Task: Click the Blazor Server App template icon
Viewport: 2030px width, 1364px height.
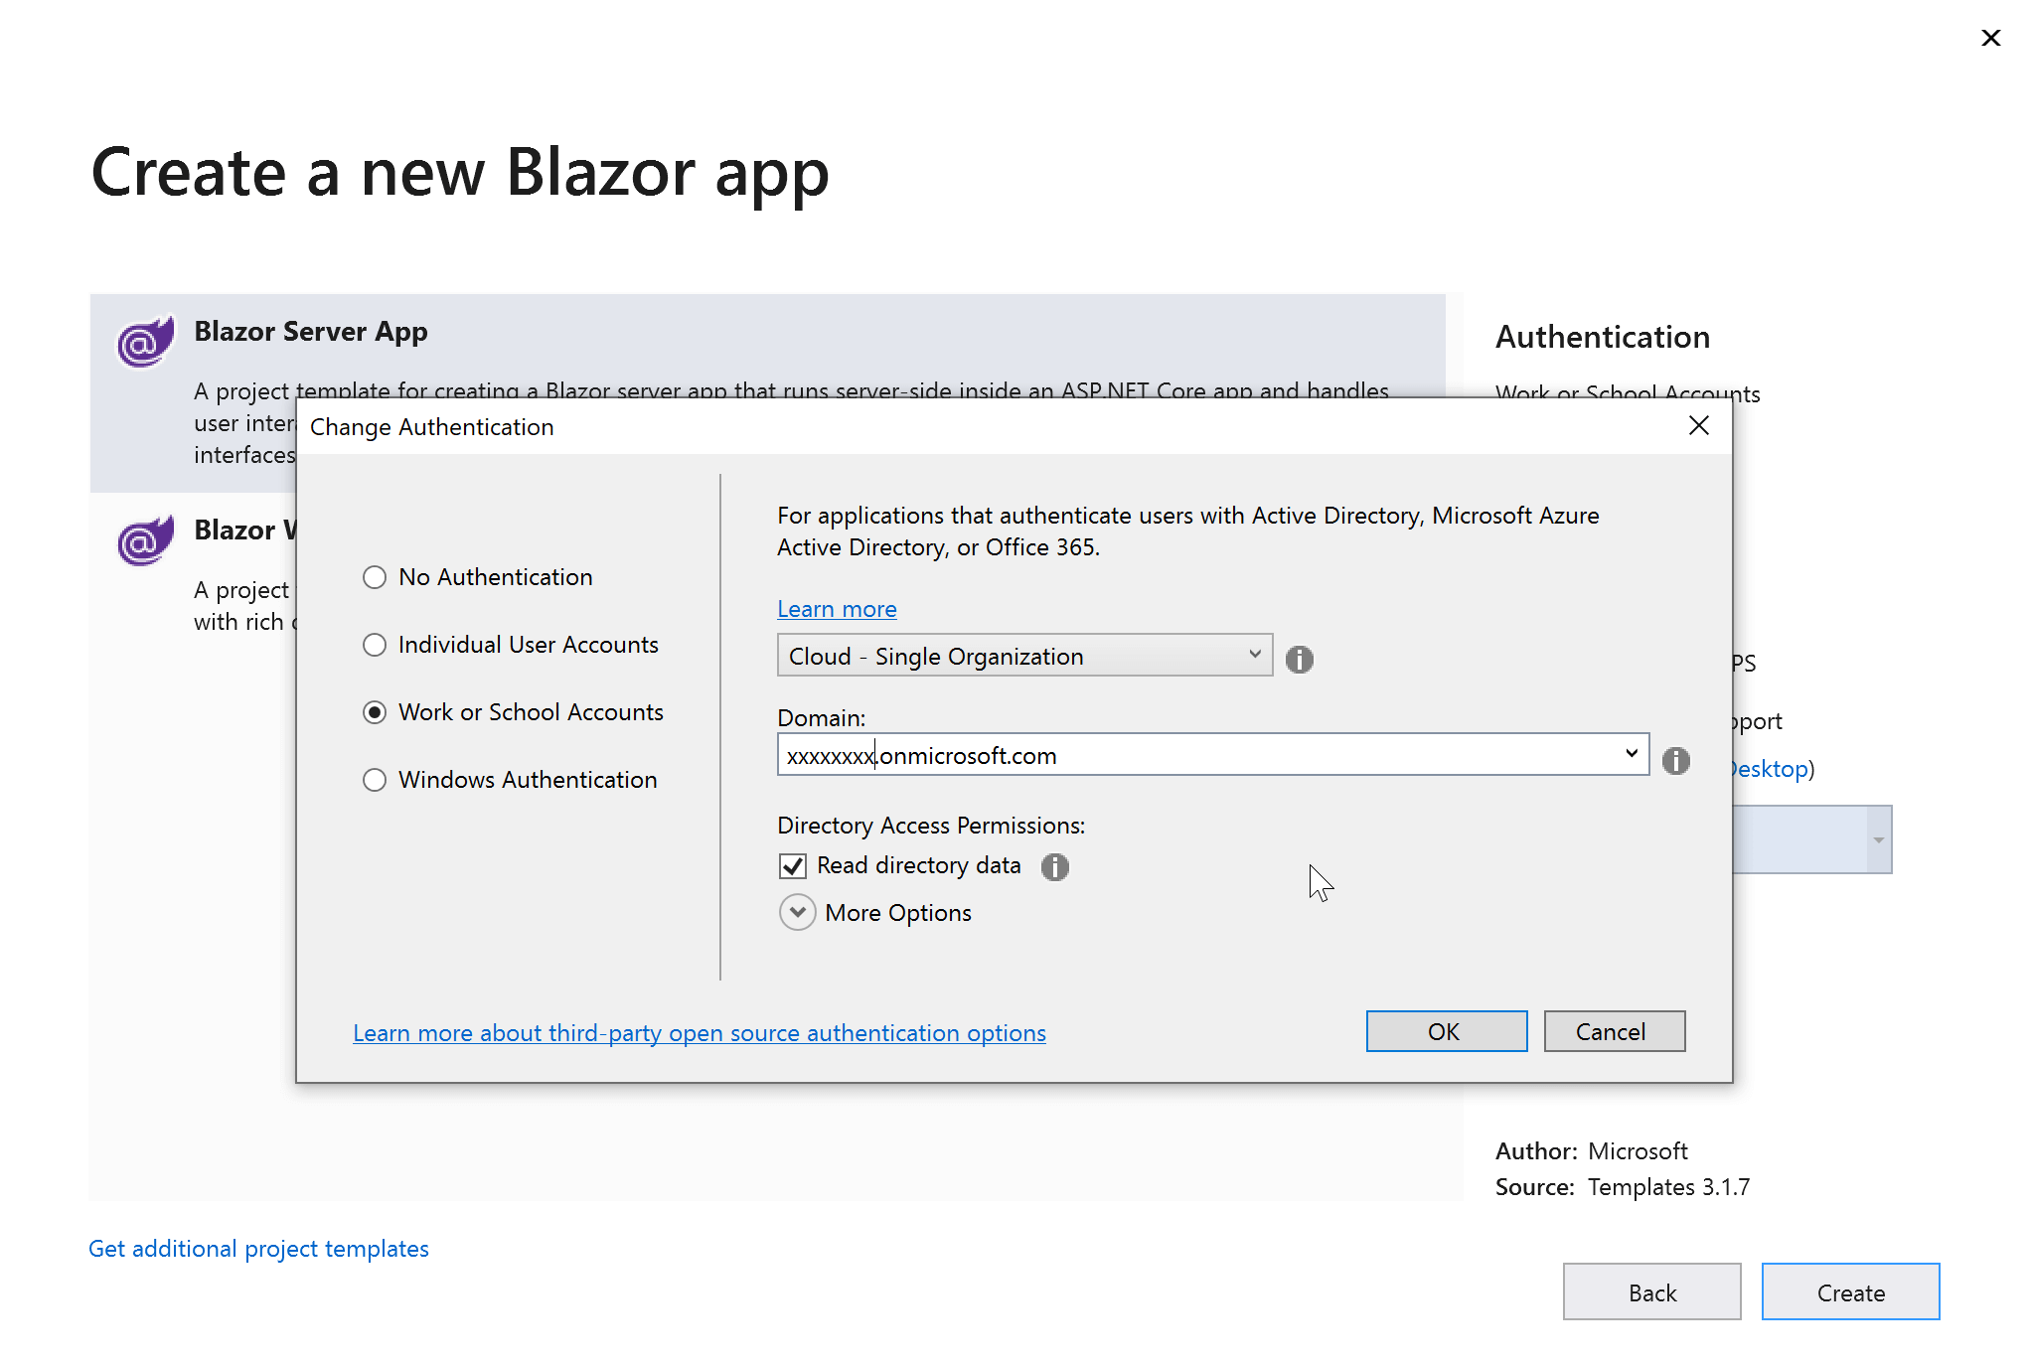Action: point(145,341)
